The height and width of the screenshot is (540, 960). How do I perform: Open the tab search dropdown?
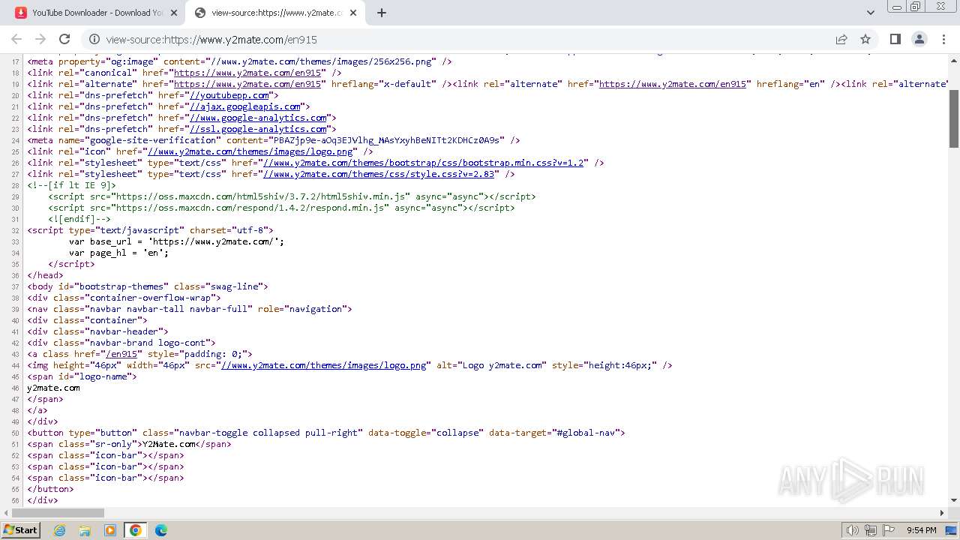[870, 13]
